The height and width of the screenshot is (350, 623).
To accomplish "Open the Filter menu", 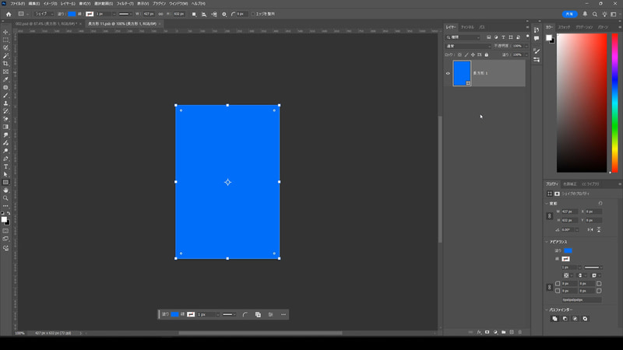I will tap(125, 4).
